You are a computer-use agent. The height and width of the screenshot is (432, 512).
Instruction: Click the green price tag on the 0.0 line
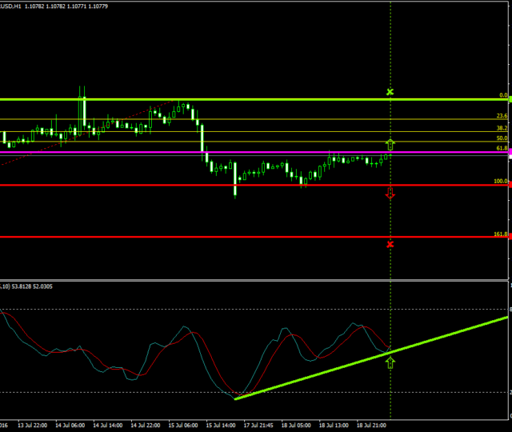click(509, 99)
